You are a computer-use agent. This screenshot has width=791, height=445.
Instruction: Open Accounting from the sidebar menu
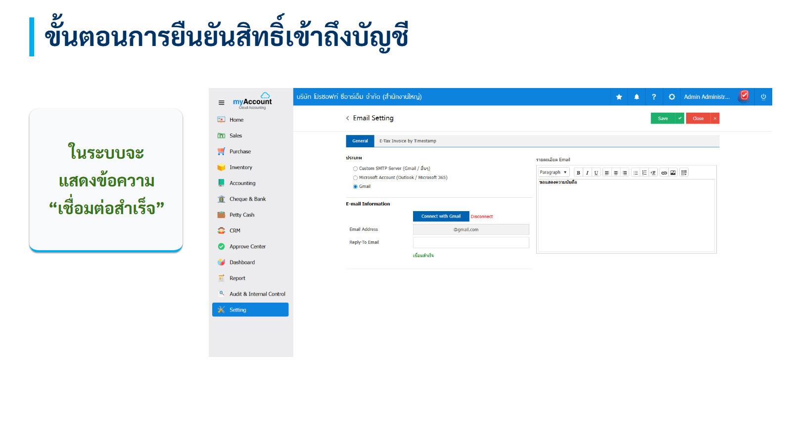(x=242, y=183)
